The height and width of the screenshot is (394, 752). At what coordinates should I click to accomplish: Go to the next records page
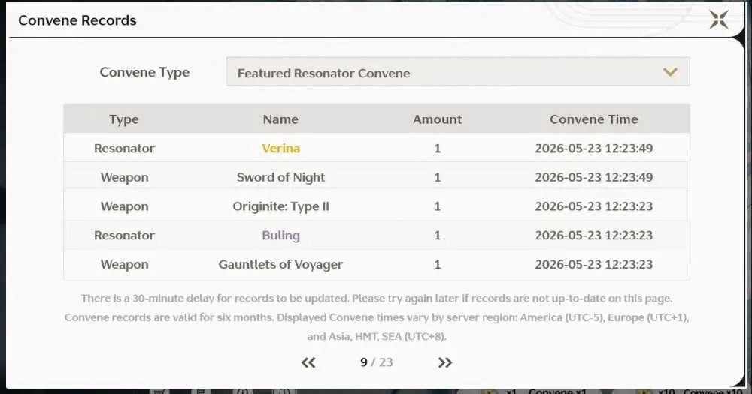[445, 363]
